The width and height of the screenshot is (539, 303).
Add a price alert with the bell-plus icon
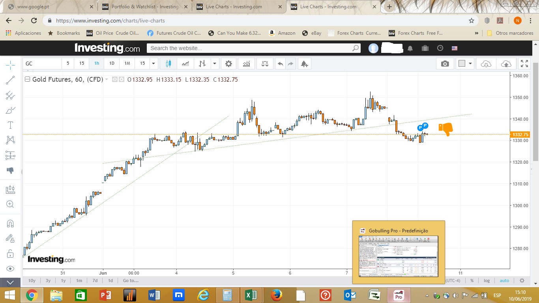(304, 64)
